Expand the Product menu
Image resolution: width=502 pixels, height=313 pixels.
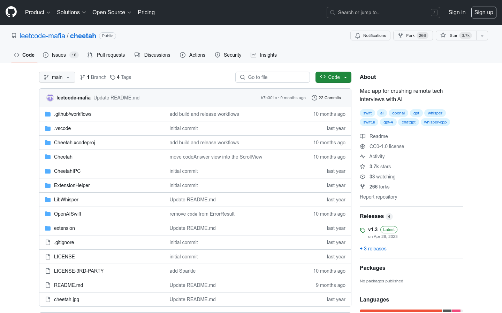pos(38,12)
